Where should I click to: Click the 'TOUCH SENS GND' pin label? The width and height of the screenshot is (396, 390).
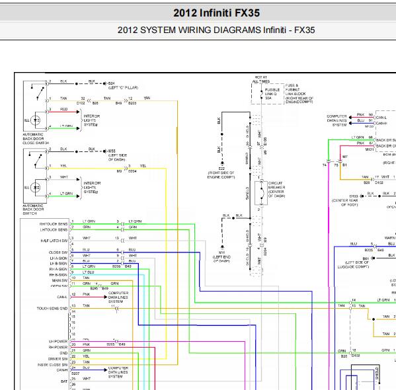click(52, 309)
